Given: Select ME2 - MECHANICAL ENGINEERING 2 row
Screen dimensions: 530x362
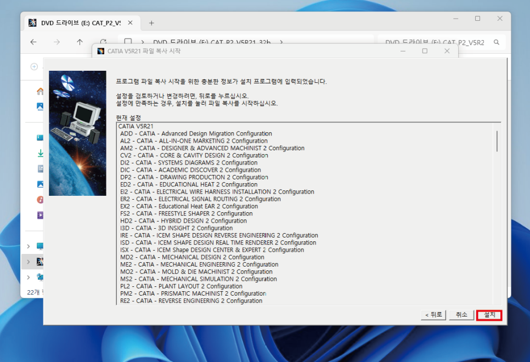Looking at the screenshot, I should (199, 264).
